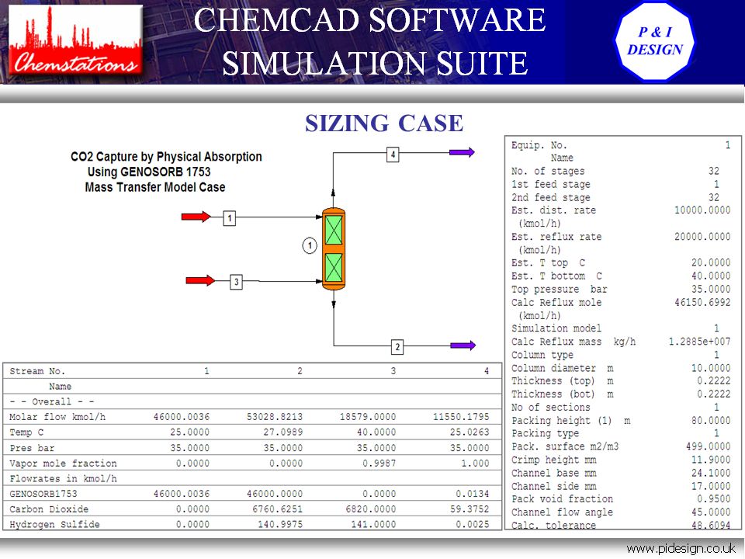Image resolution: width=745 pixels, height=559 pixels.
Task: Click the Hydrogen Sulfide row label
Action: coord(54,524)
